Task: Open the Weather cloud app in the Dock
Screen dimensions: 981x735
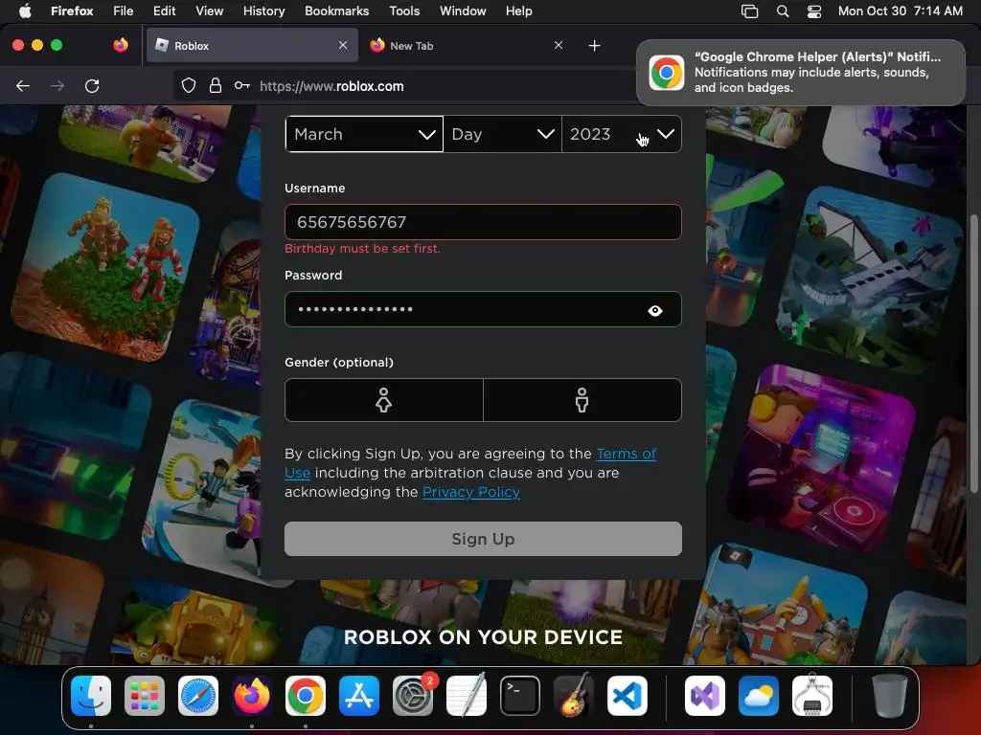Action: coord(759,696)
